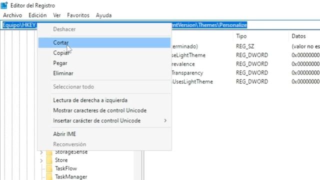Select the EnableTransparency value row
320x180 pixels.
[245, 73]
